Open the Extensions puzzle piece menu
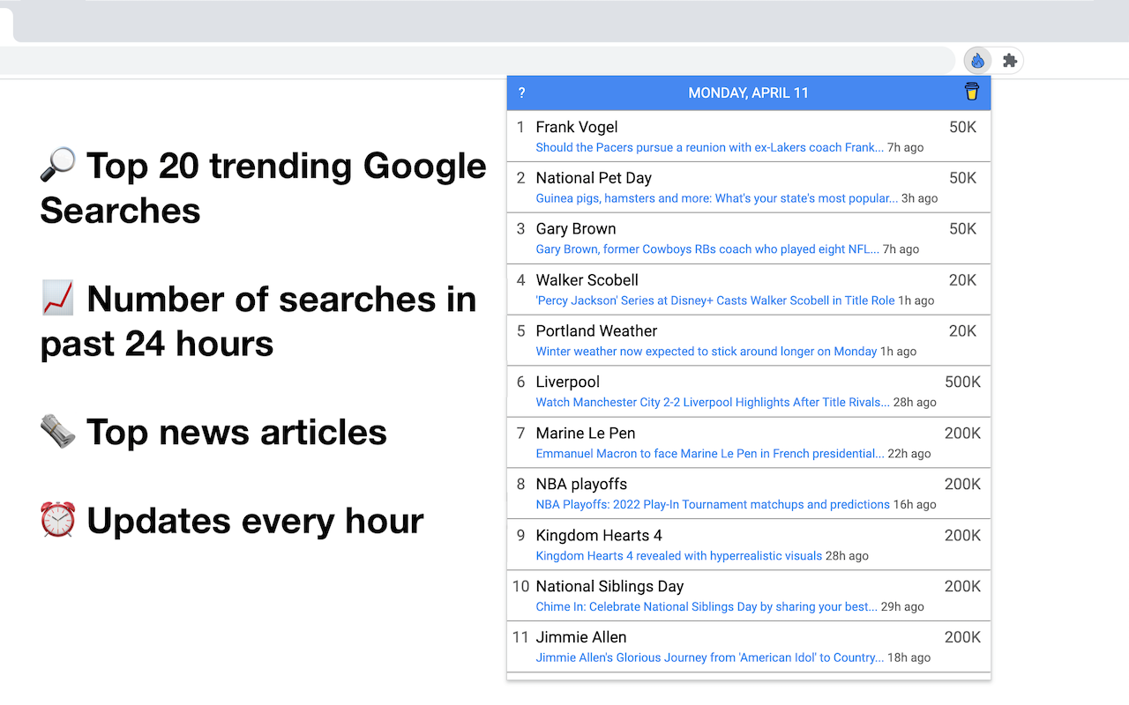 click(1010, 61)
